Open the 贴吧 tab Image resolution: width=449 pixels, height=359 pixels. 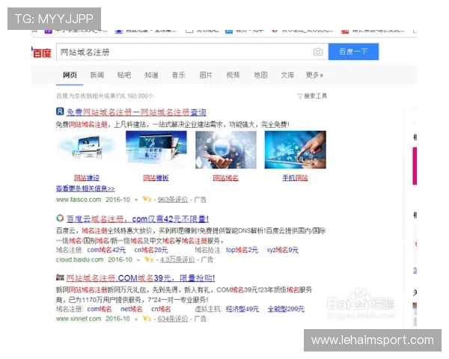click(124, 75)
